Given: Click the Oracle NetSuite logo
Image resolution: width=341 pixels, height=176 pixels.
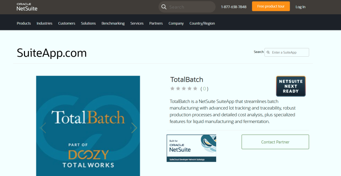Looking at the screenshot, I should pos(27,7).
